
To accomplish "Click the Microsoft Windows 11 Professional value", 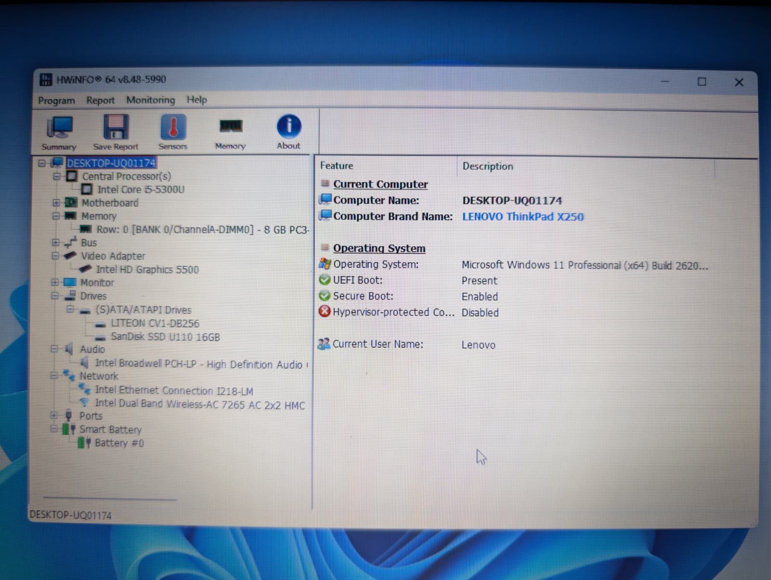I will [585, 265].
